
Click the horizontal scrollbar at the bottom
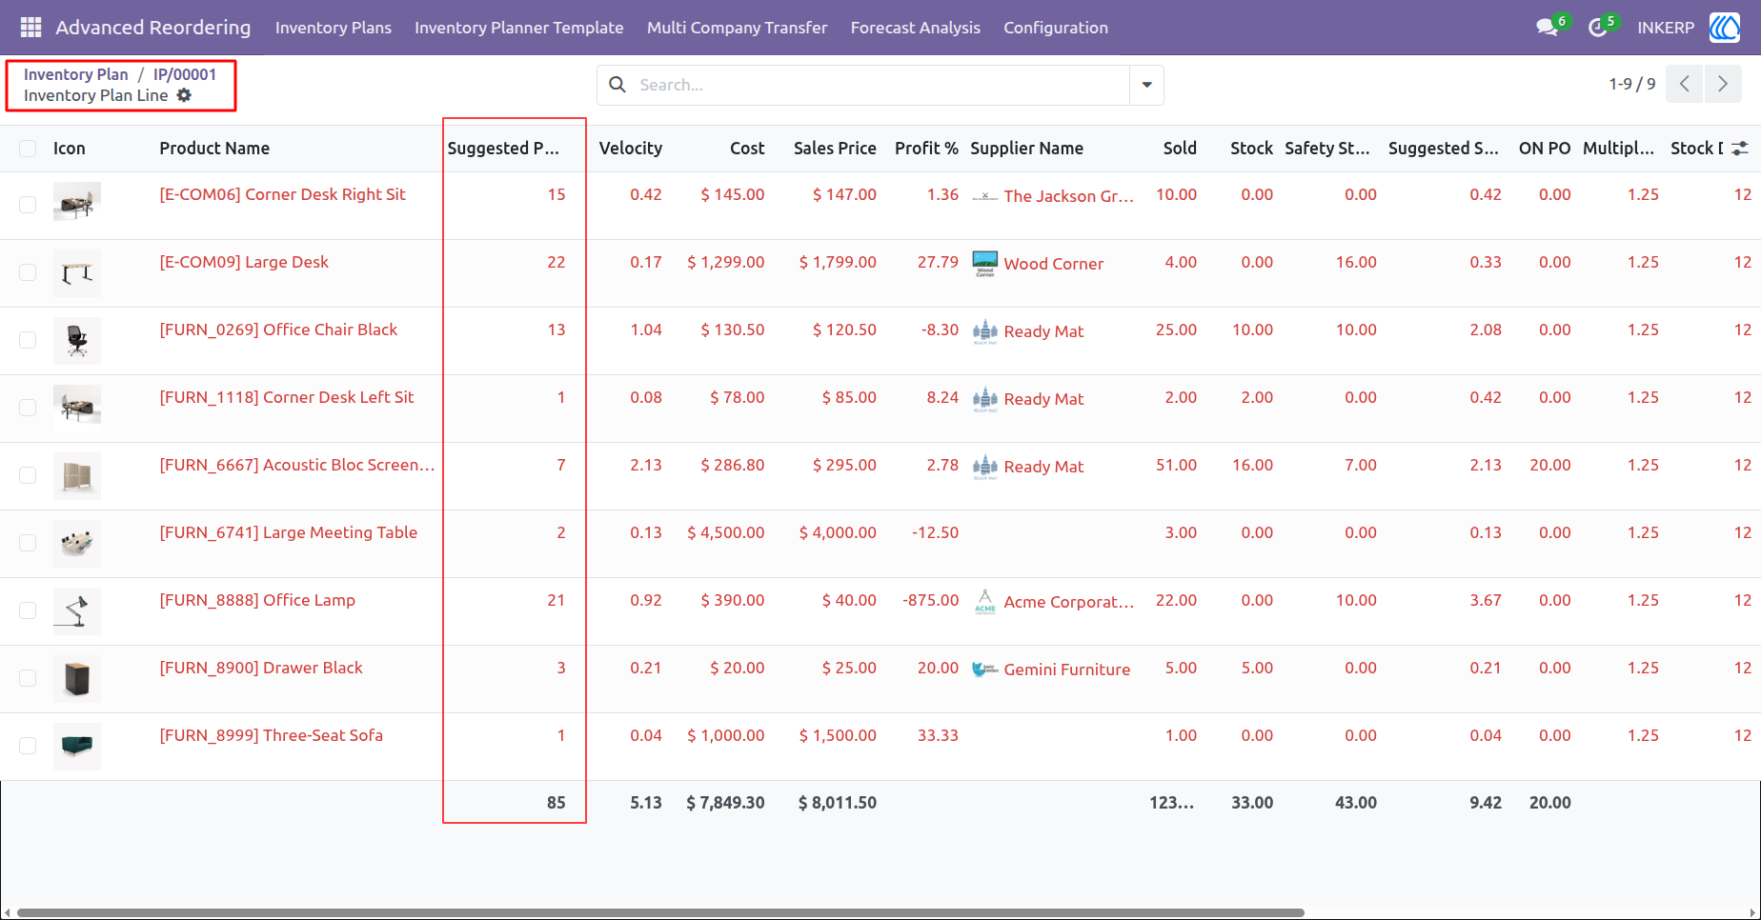(660, 912)
